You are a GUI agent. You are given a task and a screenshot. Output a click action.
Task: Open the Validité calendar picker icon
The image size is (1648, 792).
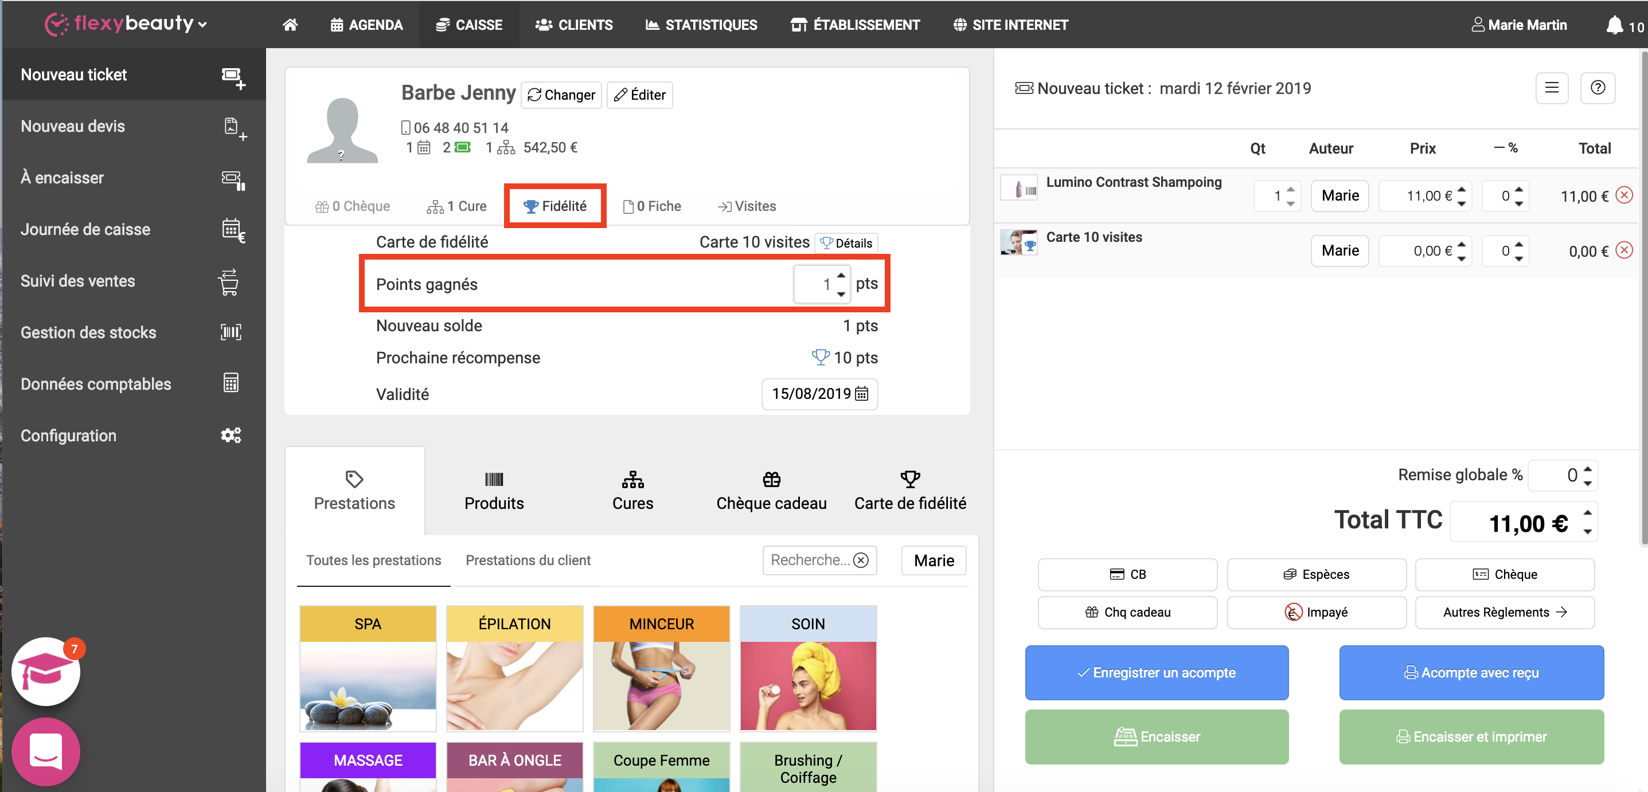tap(862, 394)
